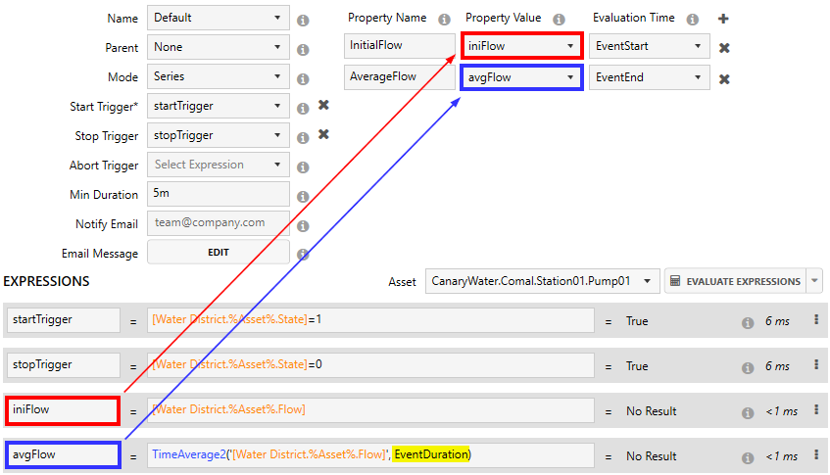
Task: Open the iniFlow Property Value dropdown
Action: coord(521,46)
